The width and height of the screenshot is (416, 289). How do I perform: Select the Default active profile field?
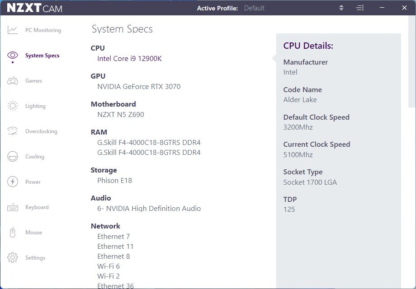coord(254,8)
